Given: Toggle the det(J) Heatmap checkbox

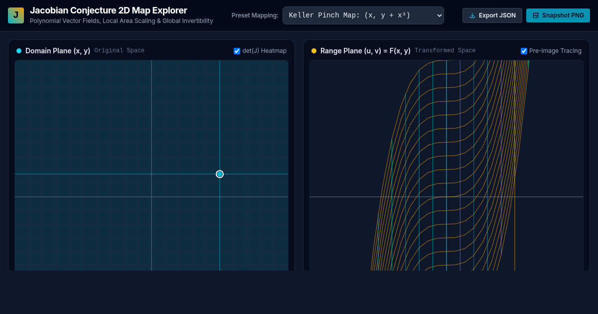Looking at the screenshot, I should 237,51.
